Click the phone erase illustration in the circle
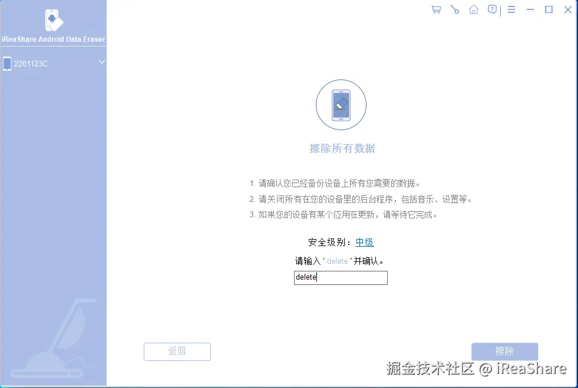The width and height of the screenshot is (578, 388). tap(341, 105)
